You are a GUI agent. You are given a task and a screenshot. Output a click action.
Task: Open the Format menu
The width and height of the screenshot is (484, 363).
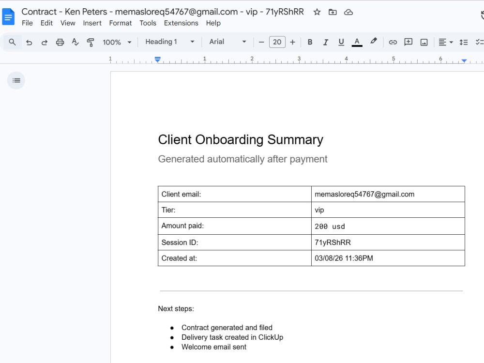pyautogui.click(x=121, y=23)
